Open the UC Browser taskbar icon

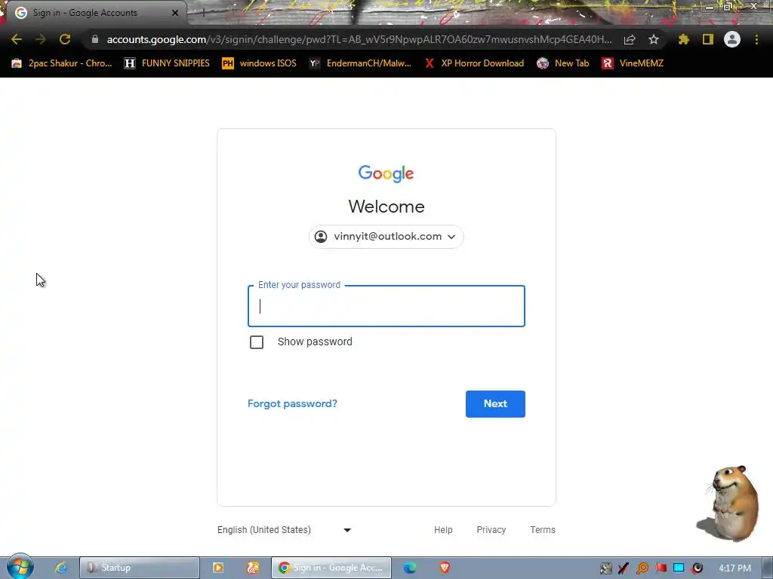[x=253, y=568]
